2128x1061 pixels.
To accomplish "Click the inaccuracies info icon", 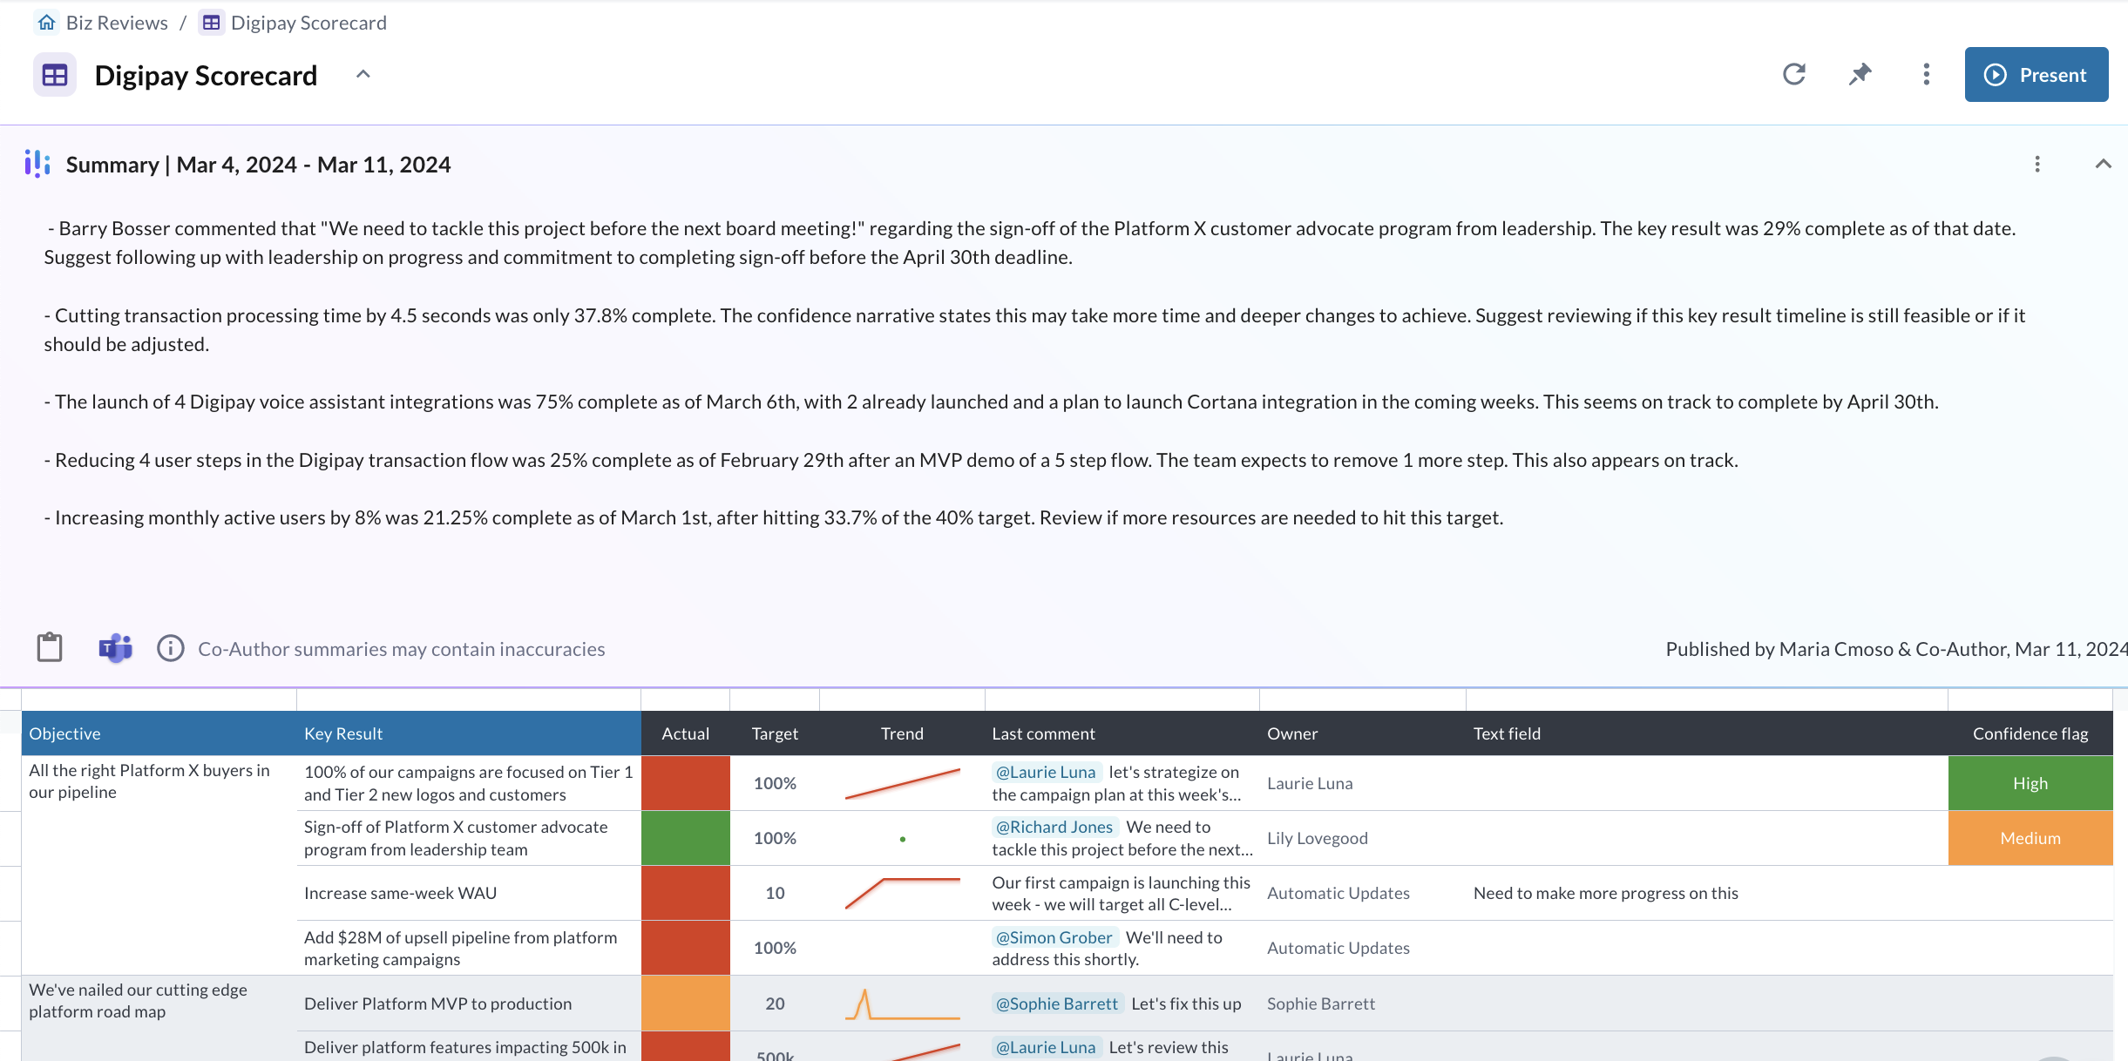I will point(171,648).
